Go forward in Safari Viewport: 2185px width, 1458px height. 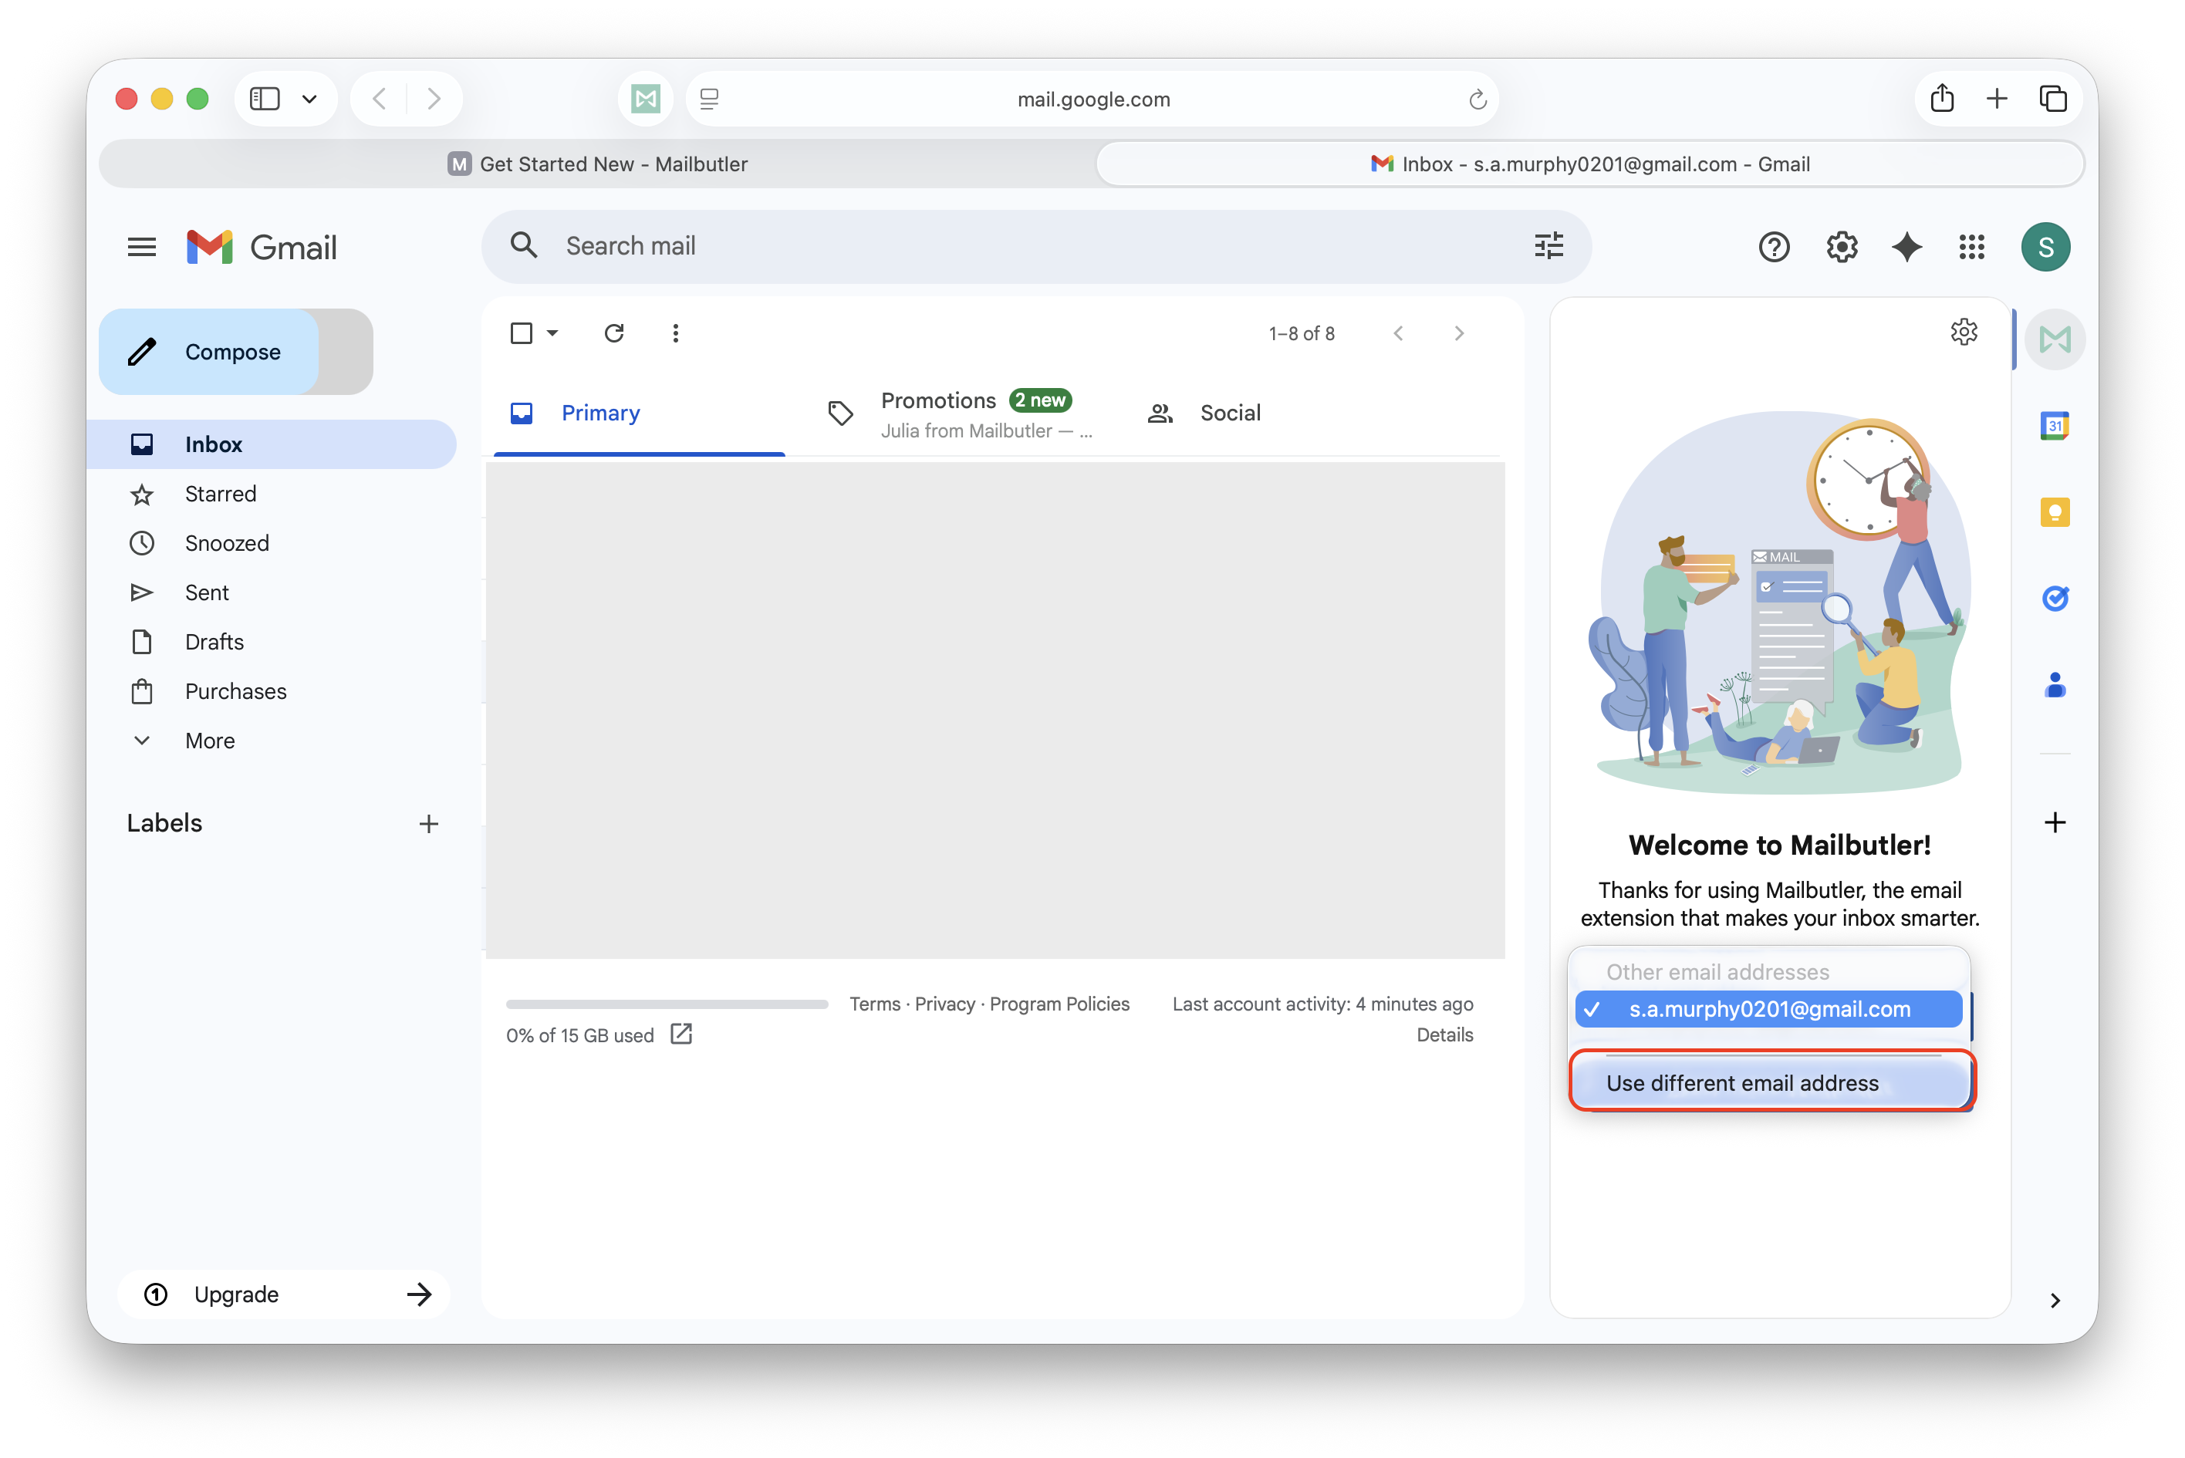click(x=434, y=99)
